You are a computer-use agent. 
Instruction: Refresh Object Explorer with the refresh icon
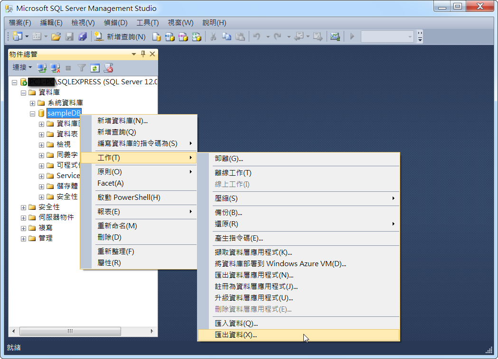pos(94,67)
